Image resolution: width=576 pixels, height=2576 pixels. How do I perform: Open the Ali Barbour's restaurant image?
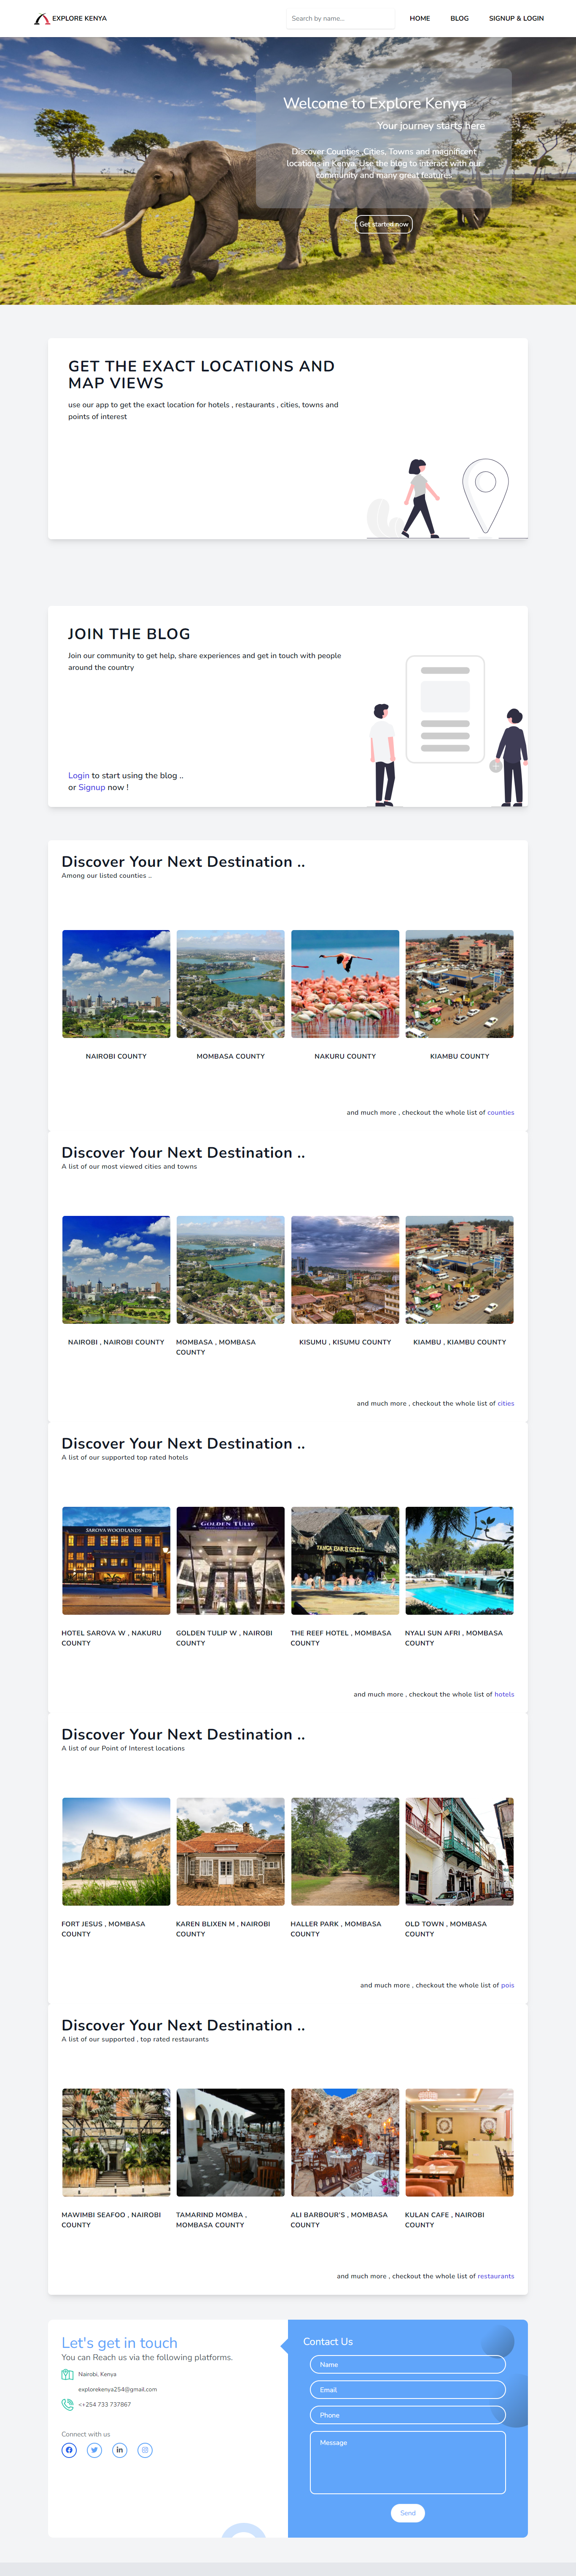(x=345, y=2143)
